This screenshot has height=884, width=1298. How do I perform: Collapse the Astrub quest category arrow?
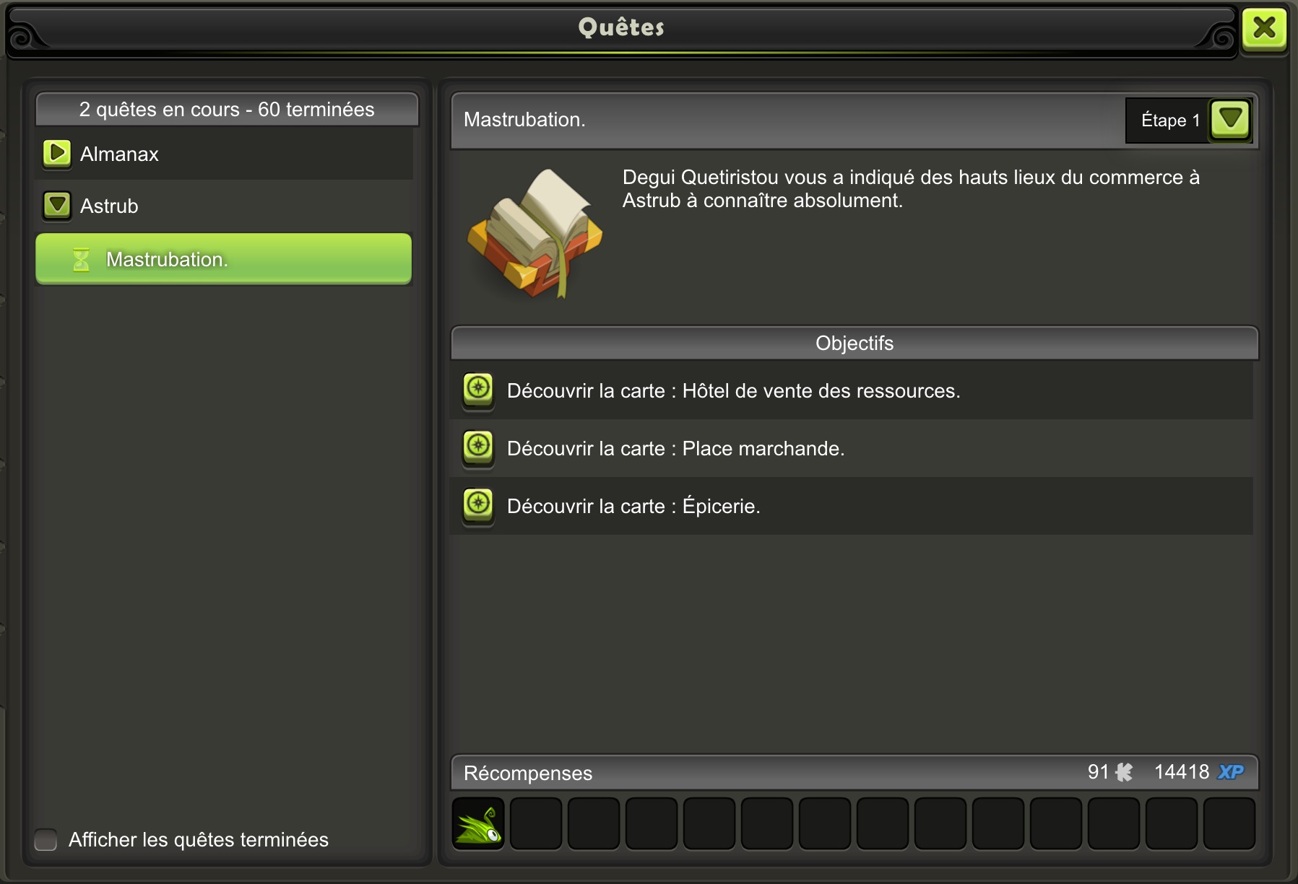click(x=57, y=206)
